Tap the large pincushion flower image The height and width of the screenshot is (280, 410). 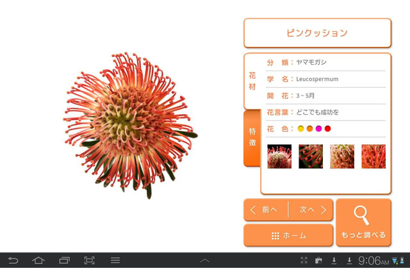click(x=130, y=125)
